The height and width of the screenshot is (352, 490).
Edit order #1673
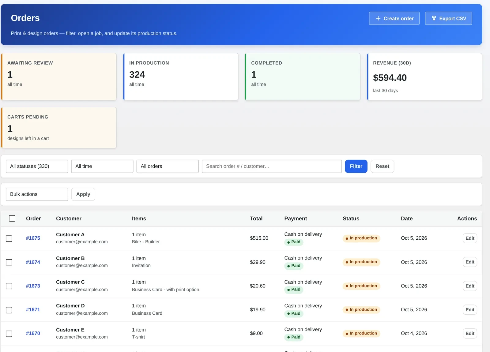point(470,286)
